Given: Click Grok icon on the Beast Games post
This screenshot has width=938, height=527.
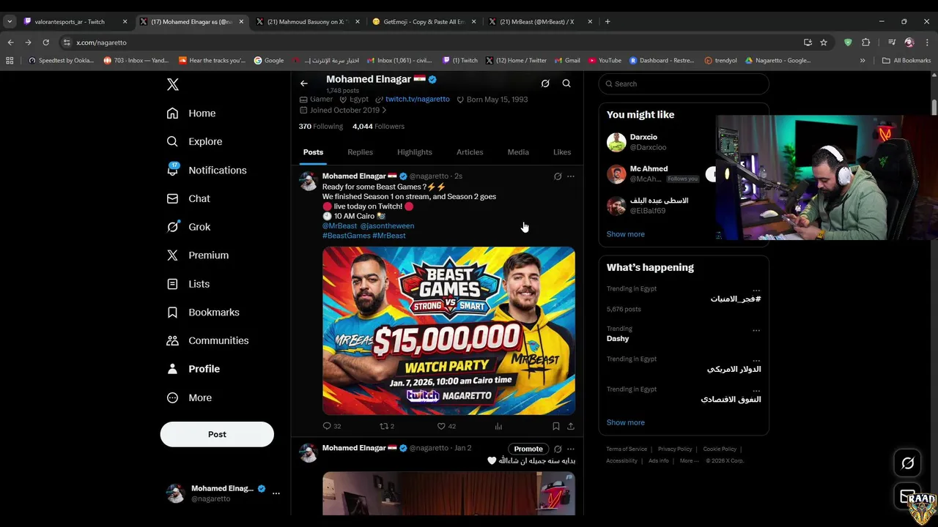Looking at the screenshot, I should click(x=558, y=176).
